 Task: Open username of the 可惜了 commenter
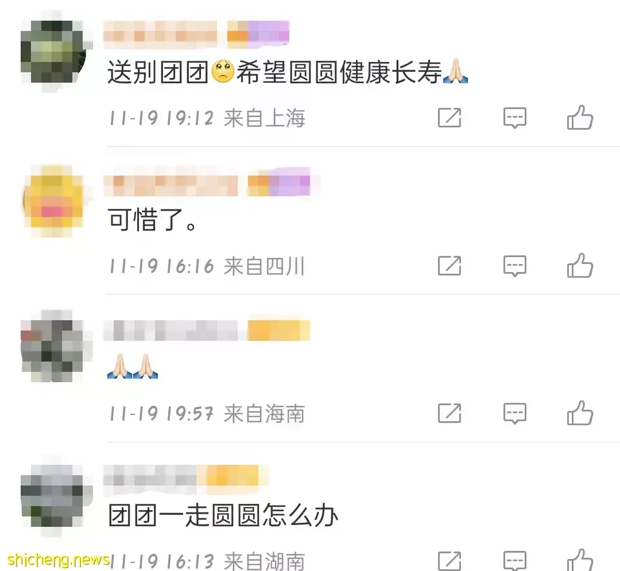click(170, 185)
